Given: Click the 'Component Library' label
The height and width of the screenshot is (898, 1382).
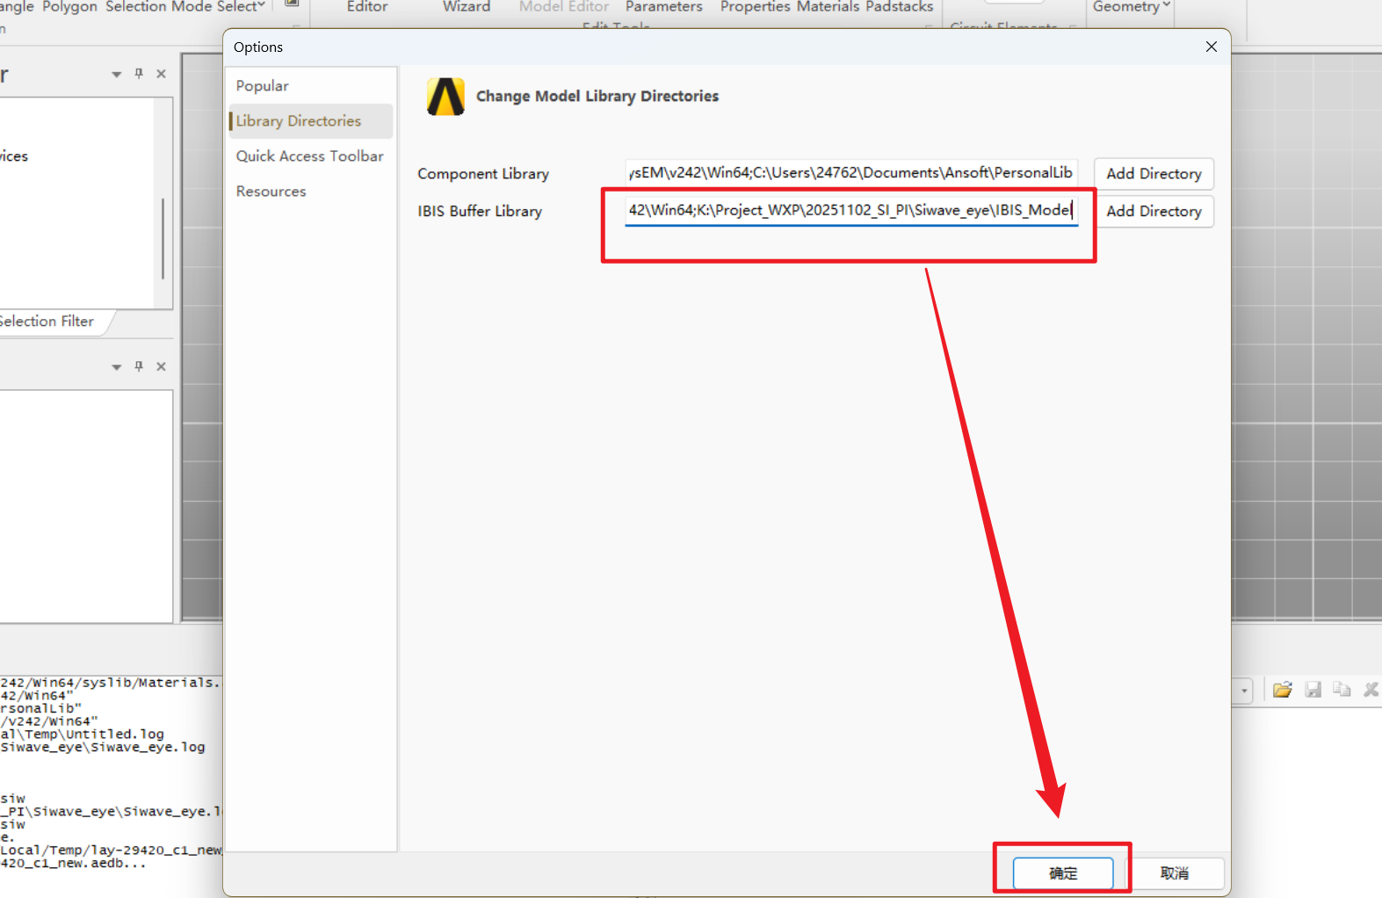Looking at the screenshot, I should tap(483, 174).
